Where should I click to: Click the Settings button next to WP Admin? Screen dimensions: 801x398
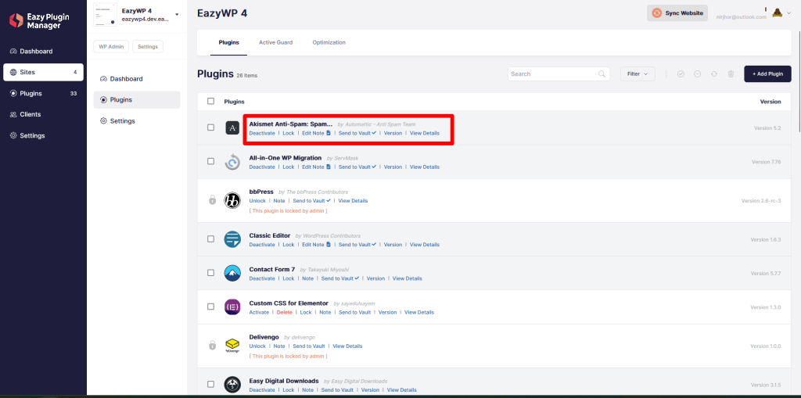pyautogui.click(x=148, y=46)
